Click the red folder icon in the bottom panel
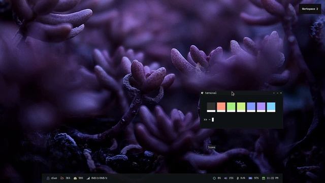Image resolution: width=325 pixels, height=183 pixels. pyautogui.click(x=62, y=178)
